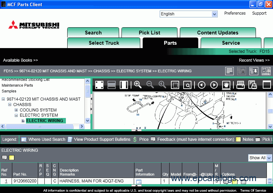Collapse the CHASSIS tree node
The height and width of the screenshot is (193, 273).
[x=10, y=105]
